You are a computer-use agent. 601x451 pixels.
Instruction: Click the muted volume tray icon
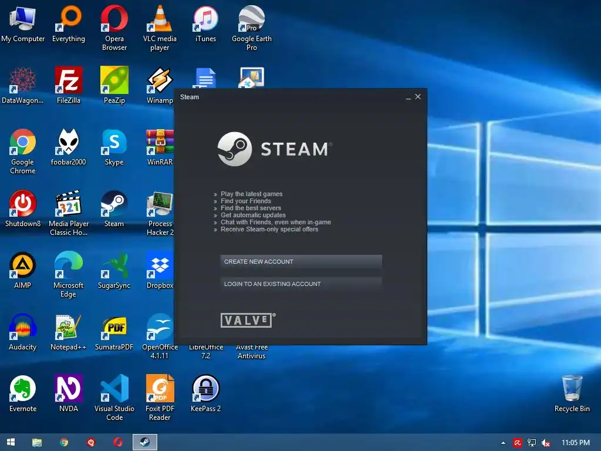pos(546,443)
